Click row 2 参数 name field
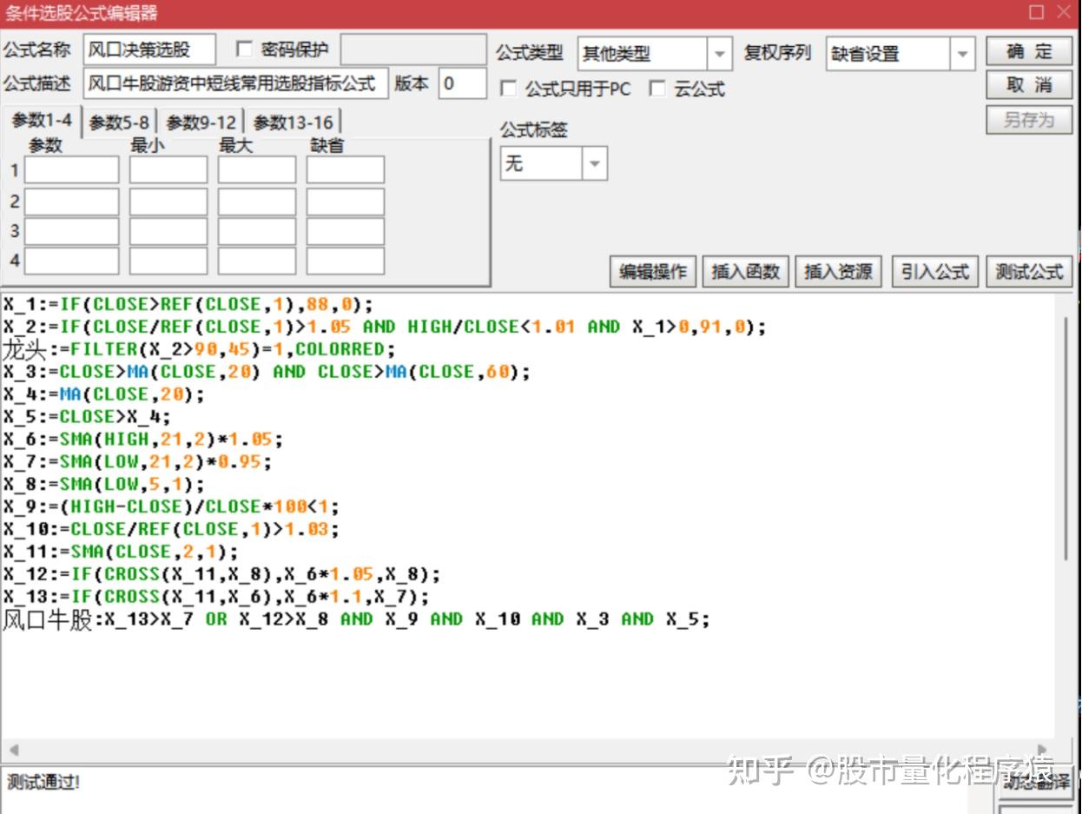Image resolution: width=1082 pixels, height=814 pixels. coord(71,202)
